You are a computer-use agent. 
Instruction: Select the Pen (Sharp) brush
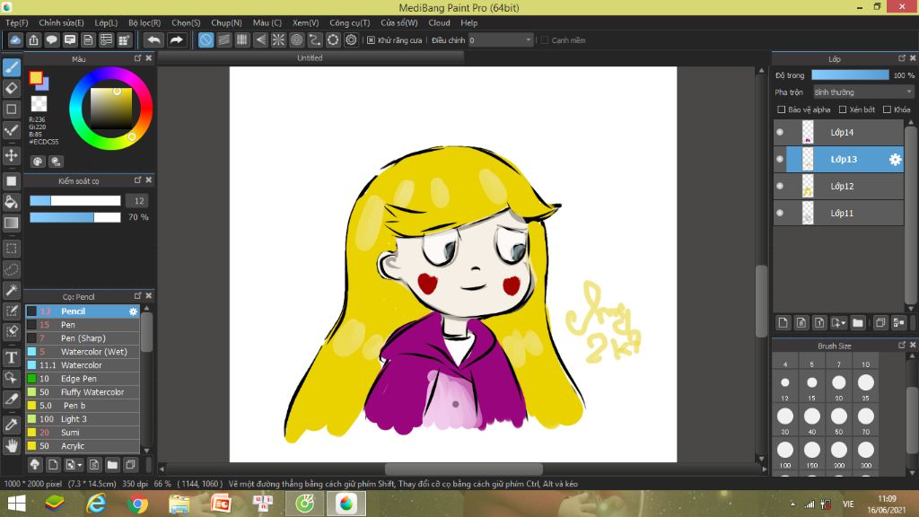82,338
